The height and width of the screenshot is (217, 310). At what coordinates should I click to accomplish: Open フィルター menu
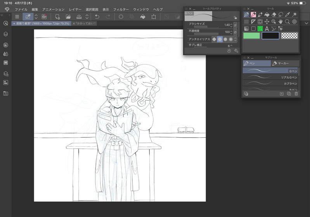(121, 9)
